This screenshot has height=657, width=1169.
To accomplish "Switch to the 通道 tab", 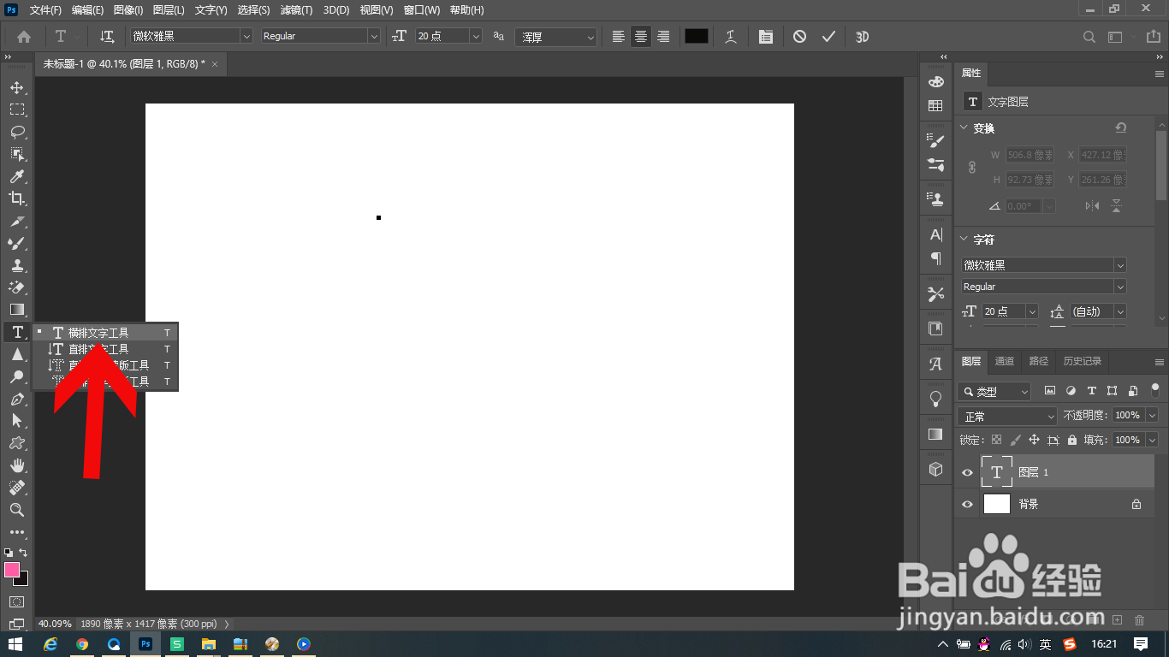I will [x=1005, y=361].
